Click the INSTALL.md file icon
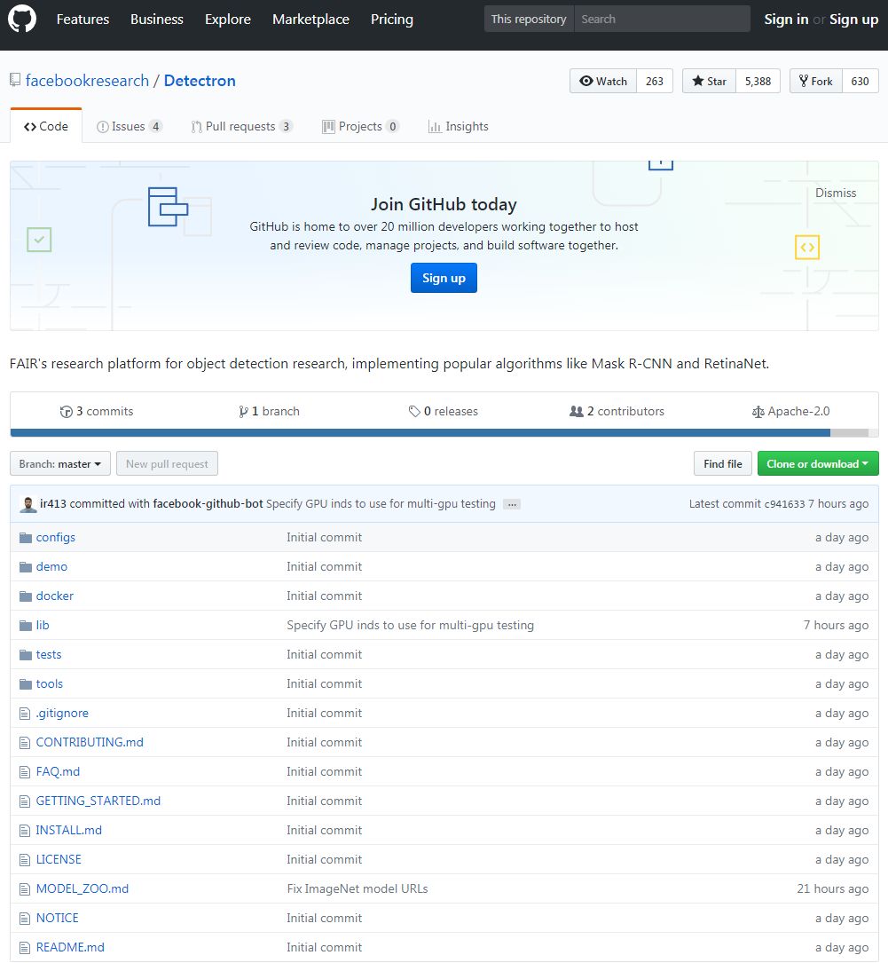The image size is (888, 963). coord(25,831)
